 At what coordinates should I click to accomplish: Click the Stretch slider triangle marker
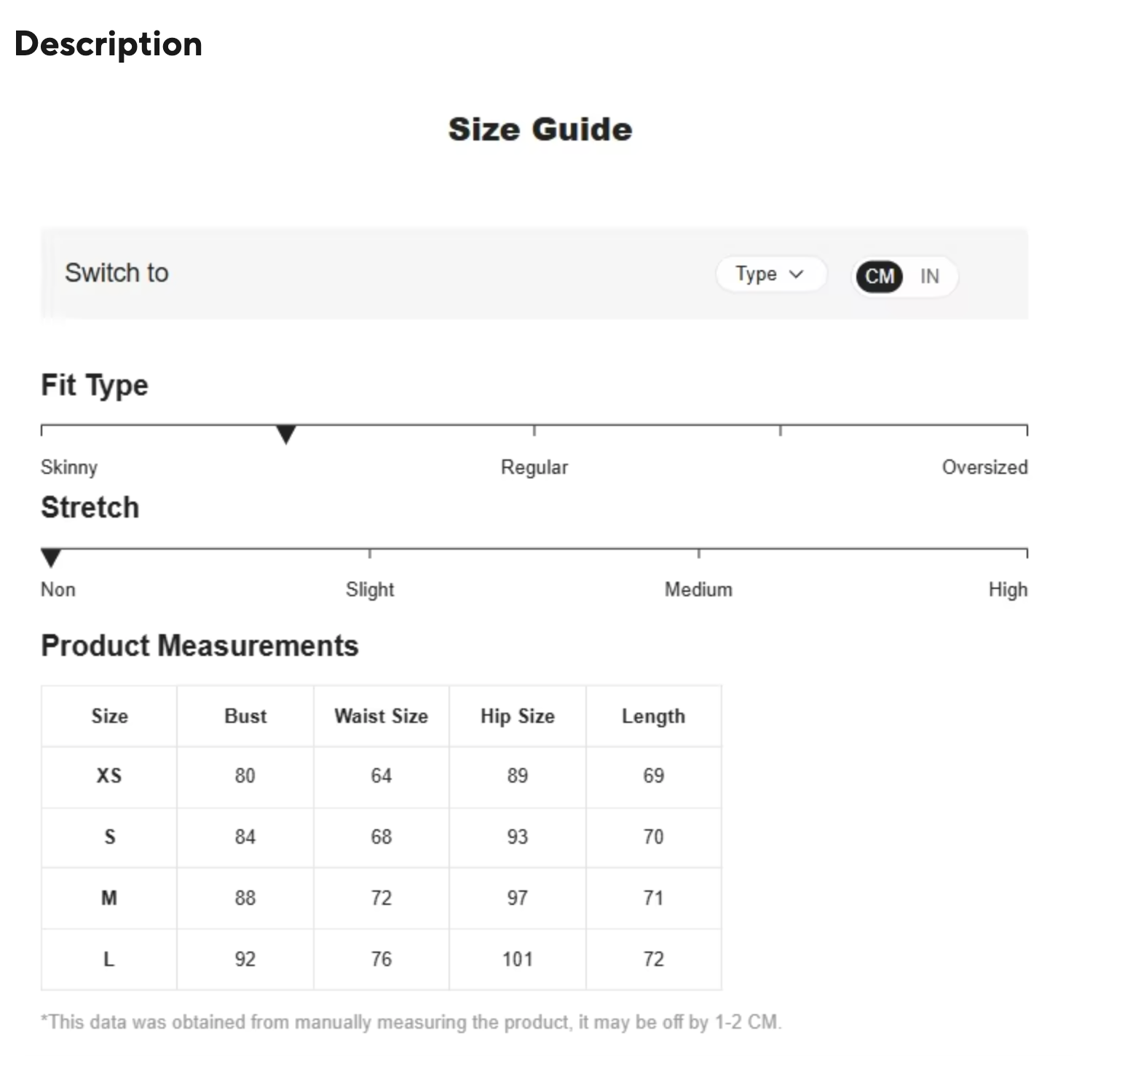(51, 558)
